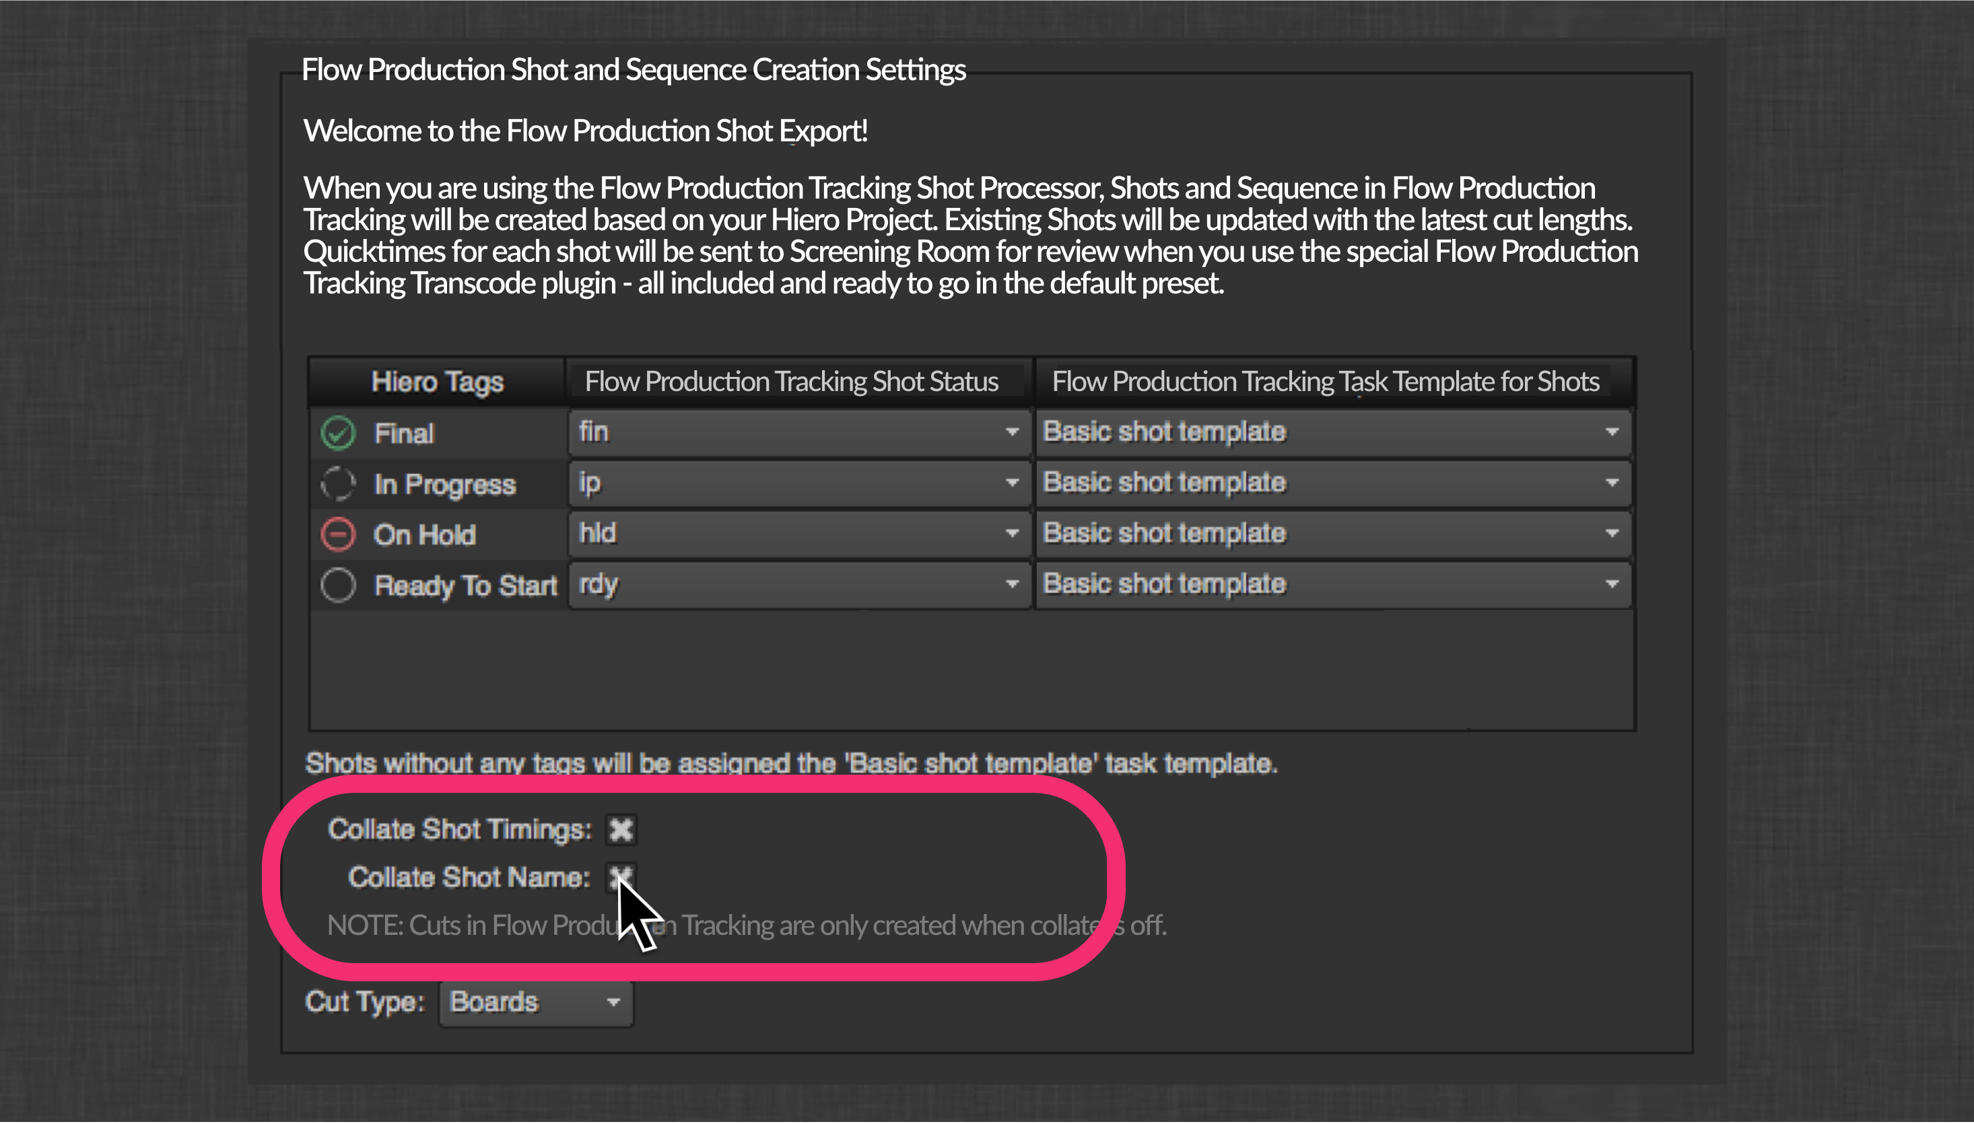Open the On Hold row task template dropdown
Viewport: 1974px width, 1124px height.
tap(1332, 534)
